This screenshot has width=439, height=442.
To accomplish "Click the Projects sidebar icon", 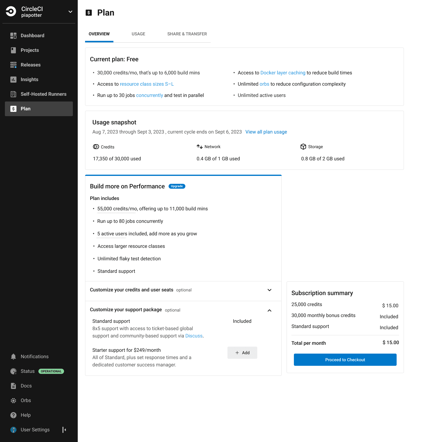I will [x=13, y=50].
